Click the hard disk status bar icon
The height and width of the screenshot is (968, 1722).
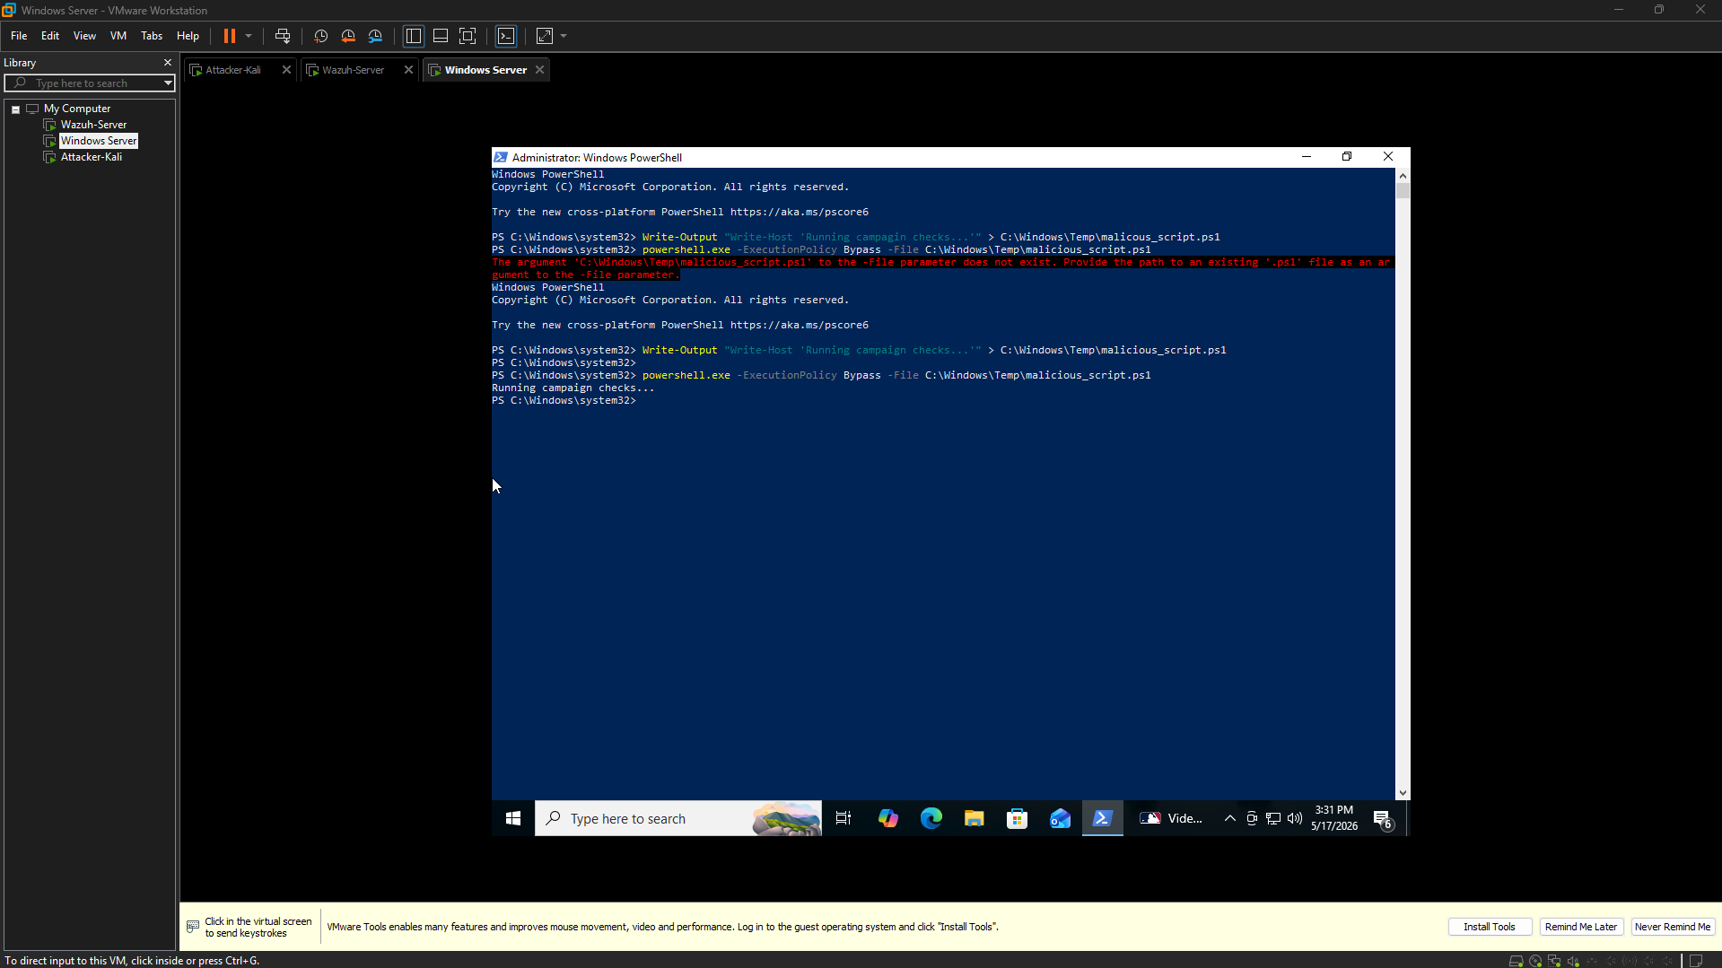point(1517,961)
